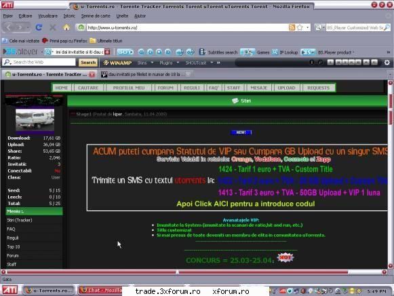Expand the Winamp Plugins dropdown

[x=178, y=62]
